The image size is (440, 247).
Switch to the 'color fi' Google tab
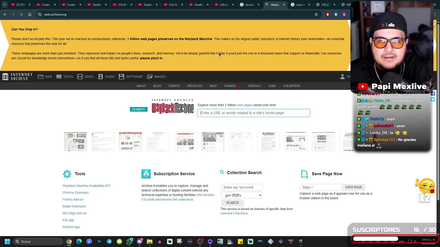point(300,5)
